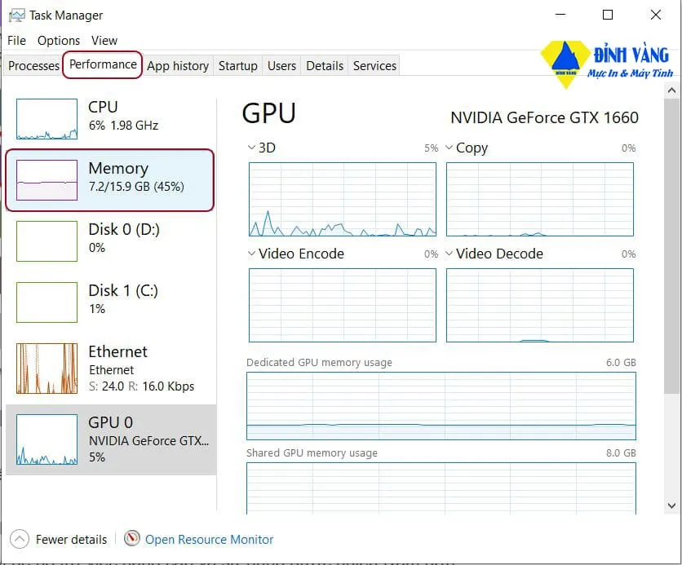Select the Memory usage mini graph
This screenshot has height=565, width=682.
coord(46,179)
